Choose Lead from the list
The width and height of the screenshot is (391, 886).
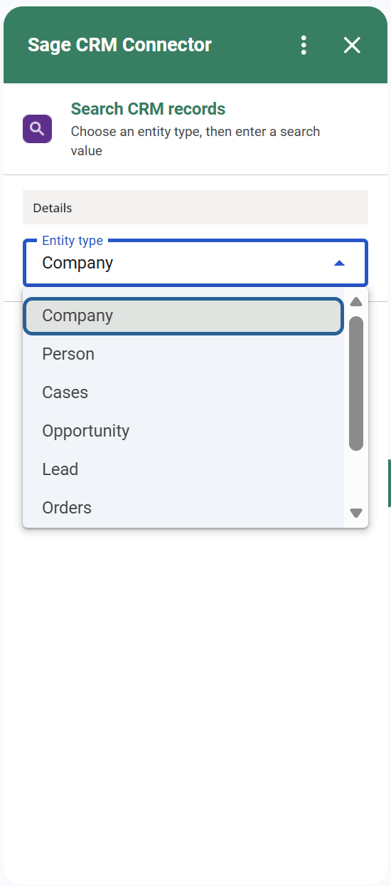point(183,469)
